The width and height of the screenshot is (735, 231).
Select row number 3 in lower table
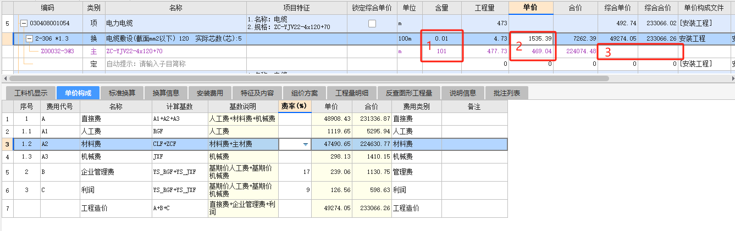[7, 144]
